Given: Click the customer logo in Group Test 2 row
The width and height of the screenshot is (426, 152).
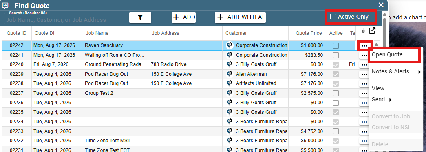Looking at the screenshot, I should [x=230, y=93].
